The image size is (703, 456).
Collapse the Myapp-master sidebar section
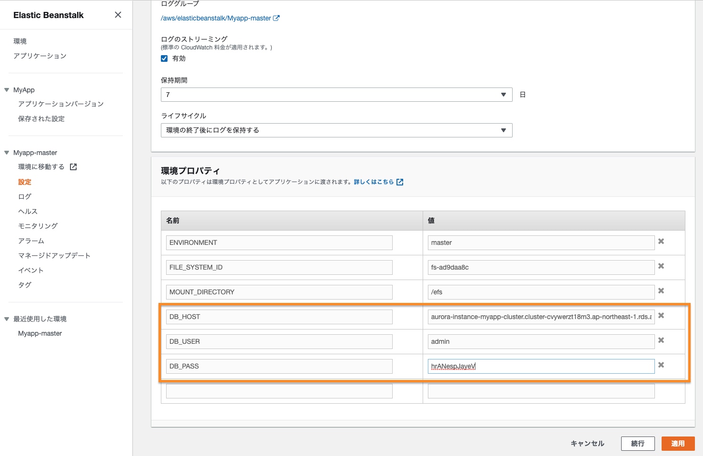7,153
